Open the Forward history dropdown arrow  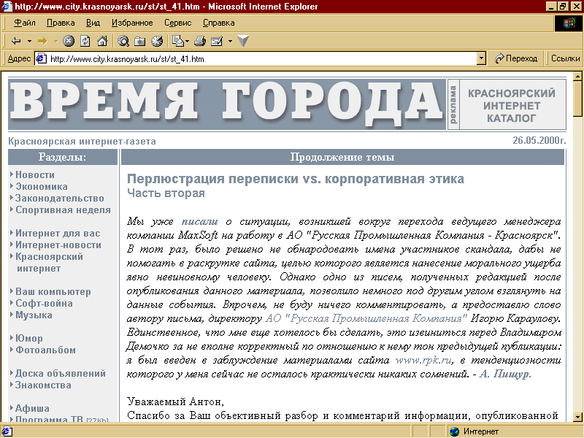point(55,41)
